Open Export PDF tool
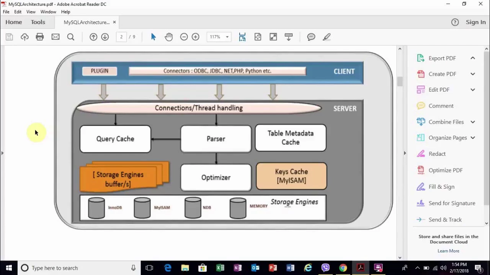Image resolution: width=490 pixels, height=275 pixels. 442,58
